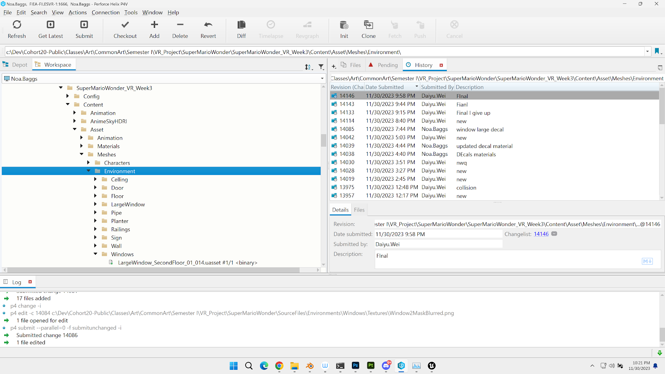Viewport: 665px width, 374px height.
Task: Expand the AnimeSkyHDRI folder
Action: 75,121
